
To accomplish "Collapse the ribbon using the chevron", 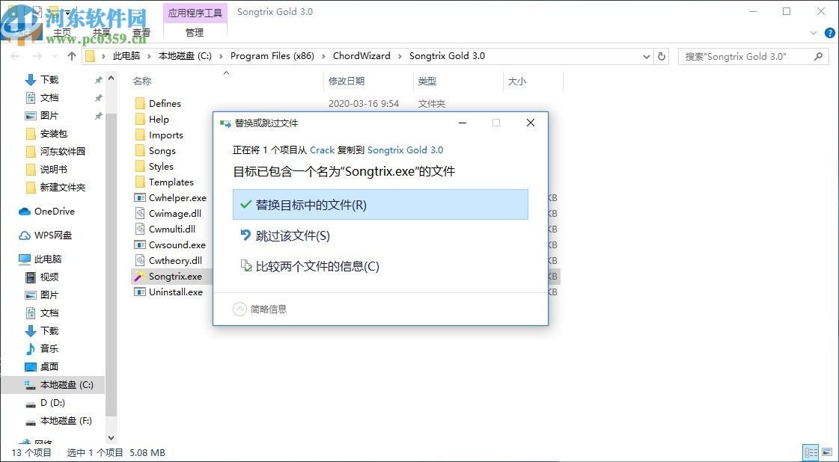I will coord(813,33).
